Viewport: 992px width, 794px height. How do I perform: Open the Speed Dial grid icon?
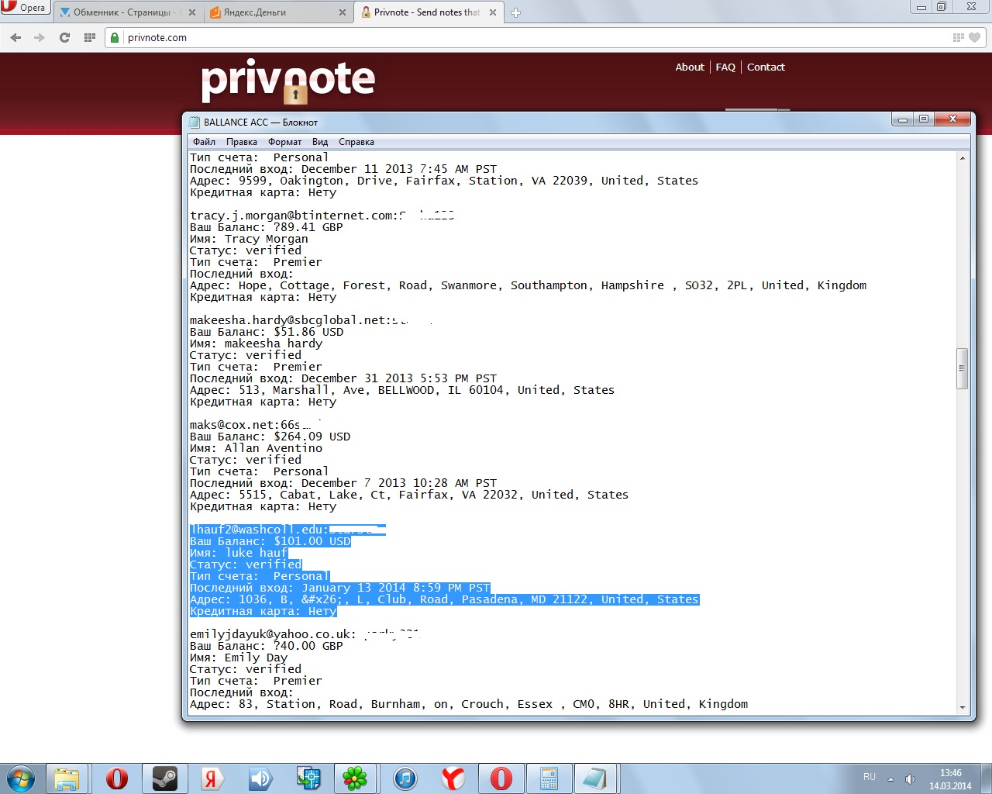coord(89,37)
